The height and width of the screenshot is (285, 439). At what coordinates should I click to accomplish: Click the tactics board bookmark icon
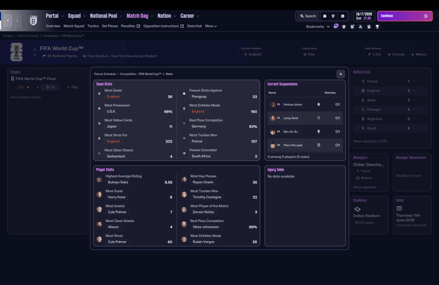[x=352, y=26]
